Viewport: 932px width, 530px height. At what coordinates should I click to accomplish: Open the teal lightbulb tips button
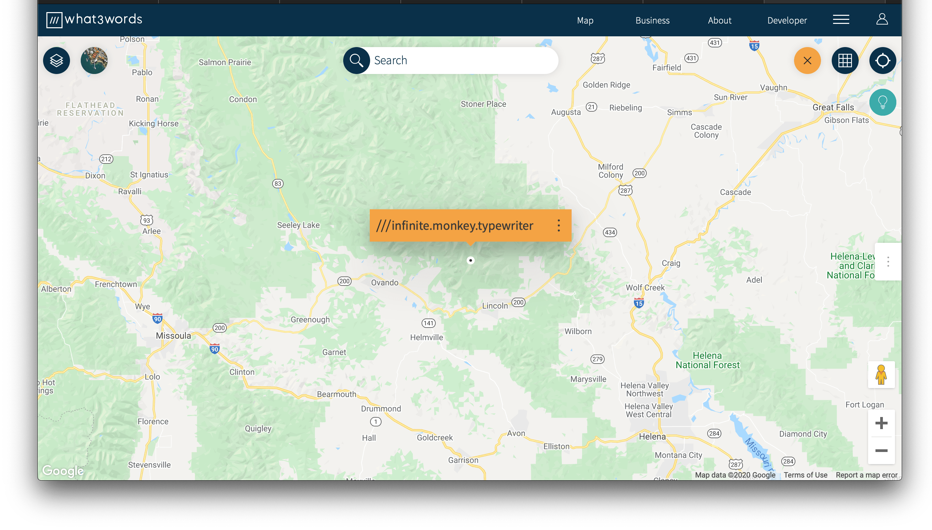(883, 102)
